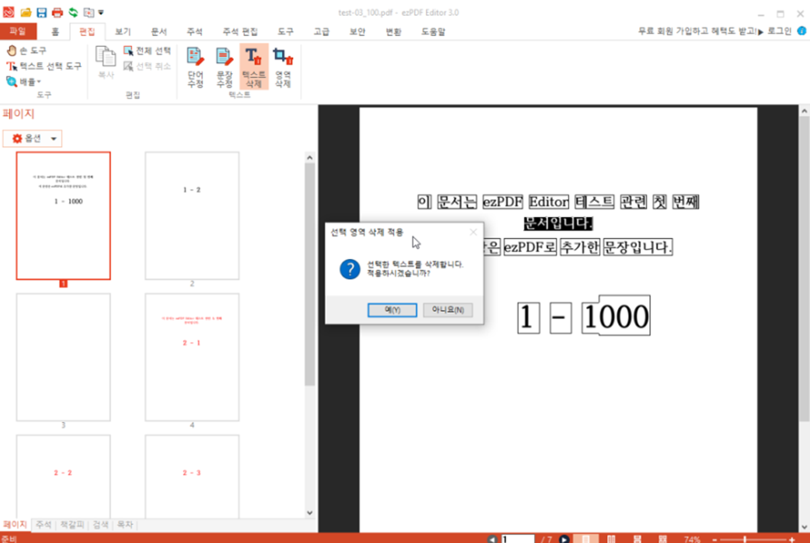Click the page number input field
The width and height of the screenshot is (810, 543).
pyautogui.click(x=518, y=539)
